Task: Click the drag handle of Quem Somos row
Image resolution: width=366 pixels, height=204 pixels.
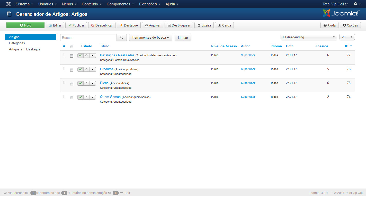Action: coord(64,96)
